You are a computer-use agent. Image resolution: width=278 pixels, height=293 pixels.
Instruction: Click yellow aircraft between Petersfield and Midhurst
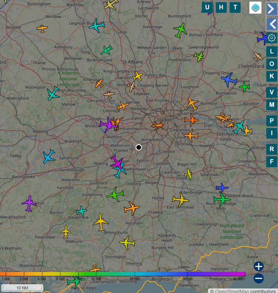(66, 232)
